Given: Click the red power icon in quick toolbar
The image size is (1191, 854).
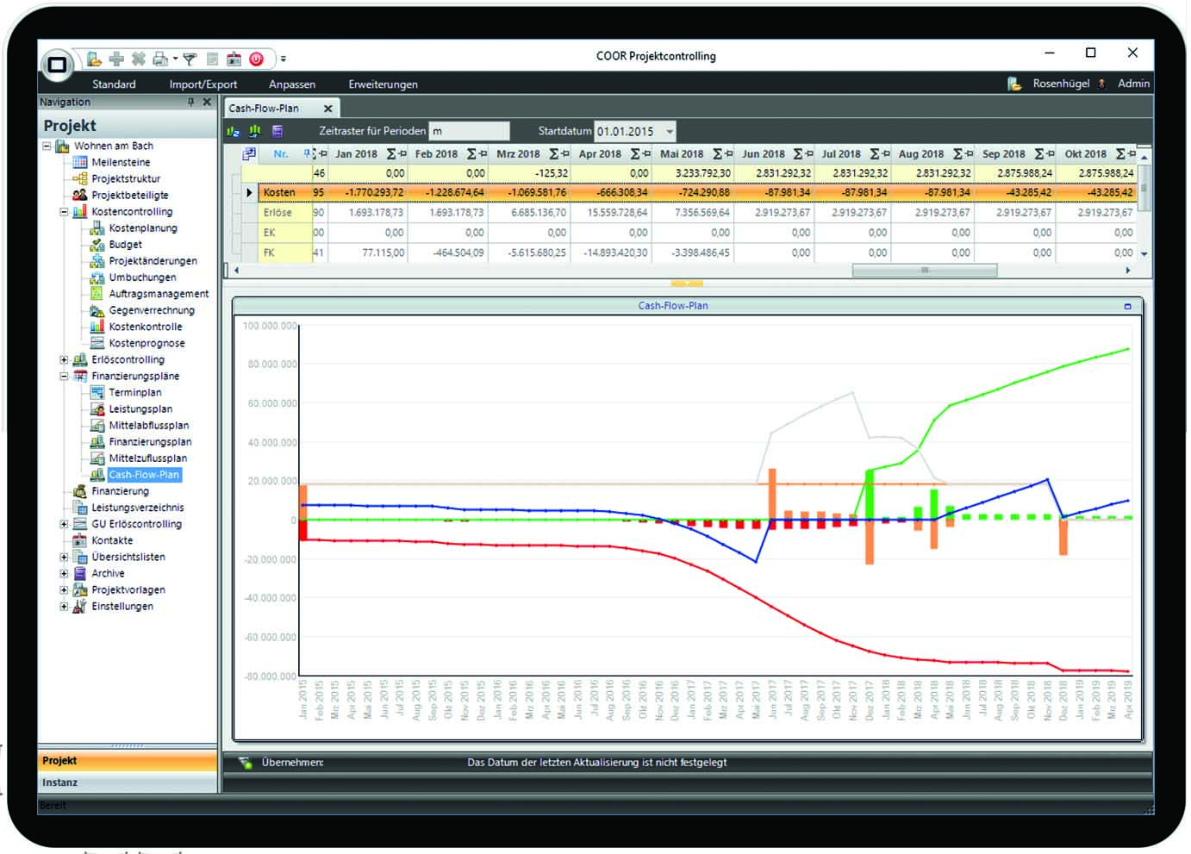Looking at the screenshot, I should pos(256,59).
